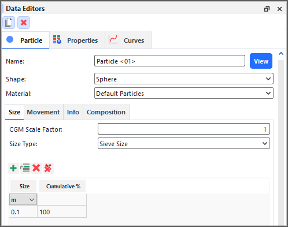288x227 pixels.
Task: Click the float/undock panel icon
Action: point(267,9)
